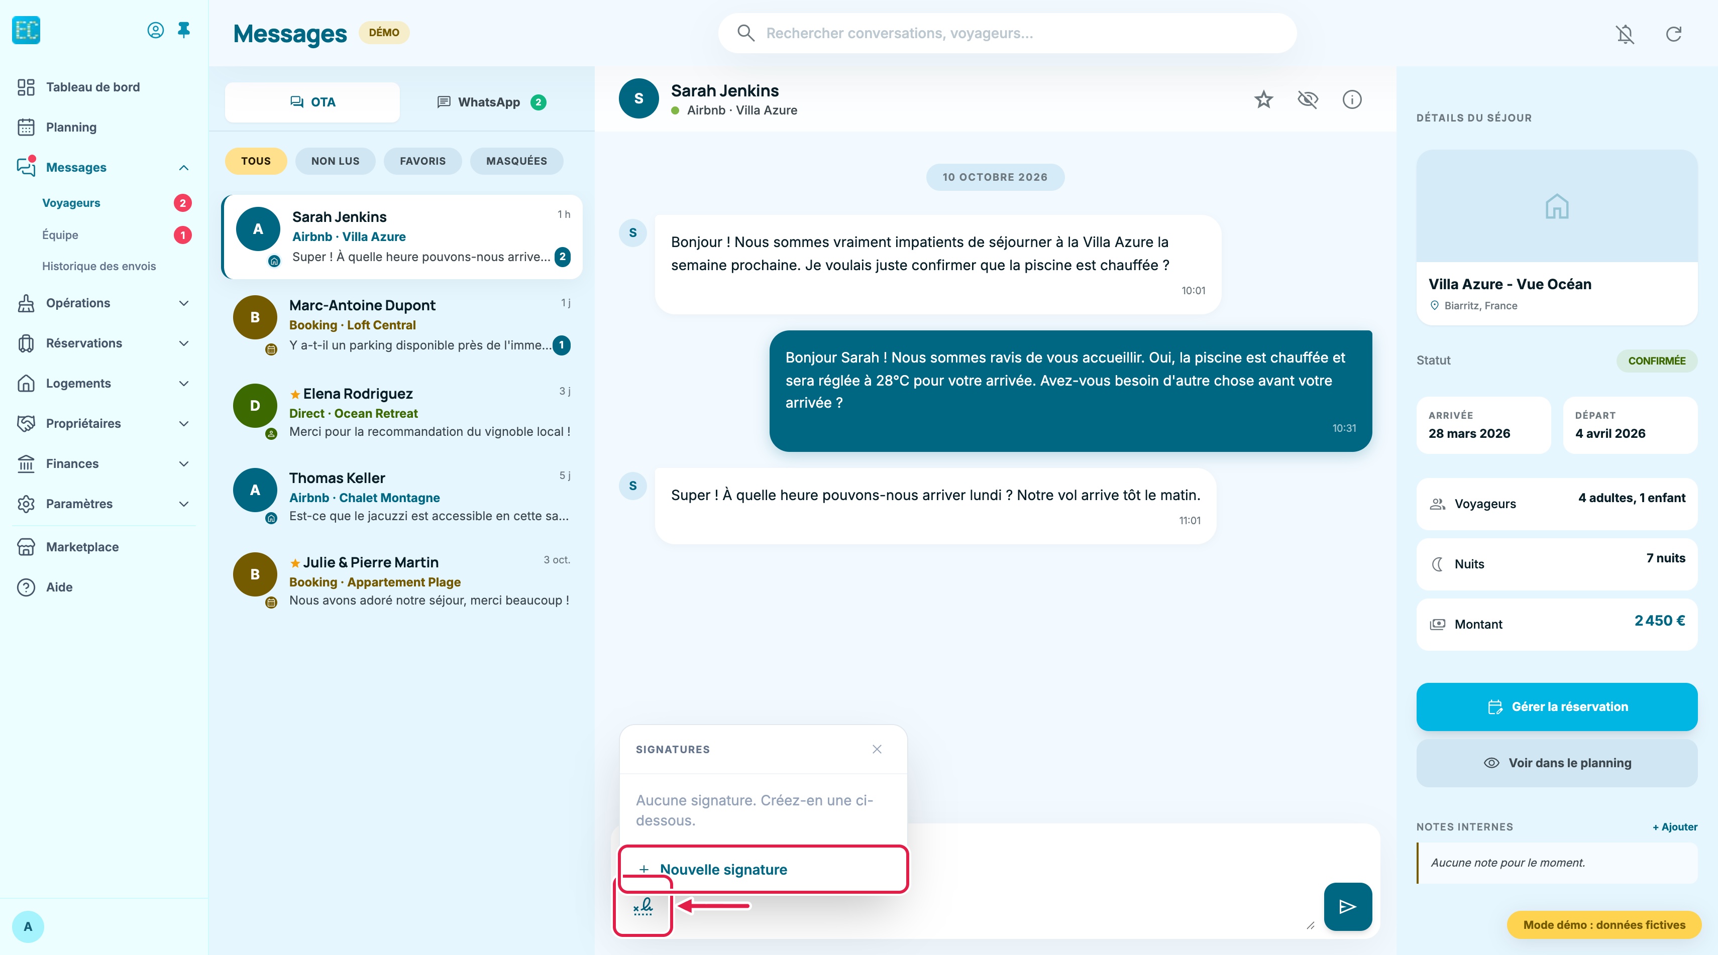1718x955 pixels.
Task: Open Voyageurs submenu item
Action: click(x=71, y=203)
